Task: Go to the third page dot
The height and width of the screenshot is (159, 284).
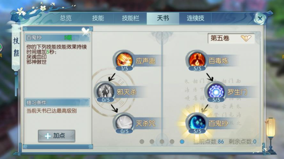Action: click(x=162, y=141)
